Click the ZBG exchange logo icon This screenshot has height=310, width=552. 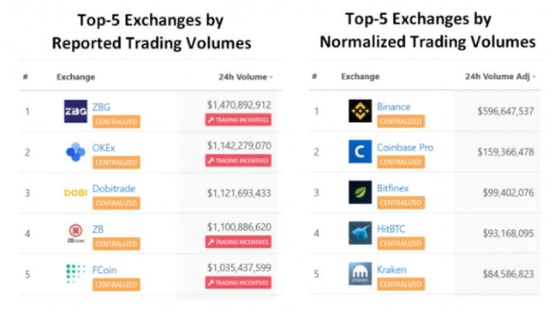point(75,111)
